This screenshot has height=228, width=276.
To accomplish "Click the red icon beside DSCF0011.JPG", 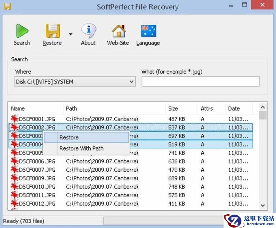I will tap(15, 195).
